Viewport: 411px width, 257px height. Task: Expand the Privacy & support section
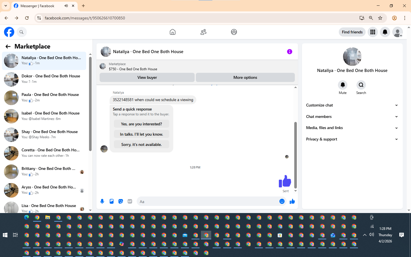[352, 139]
